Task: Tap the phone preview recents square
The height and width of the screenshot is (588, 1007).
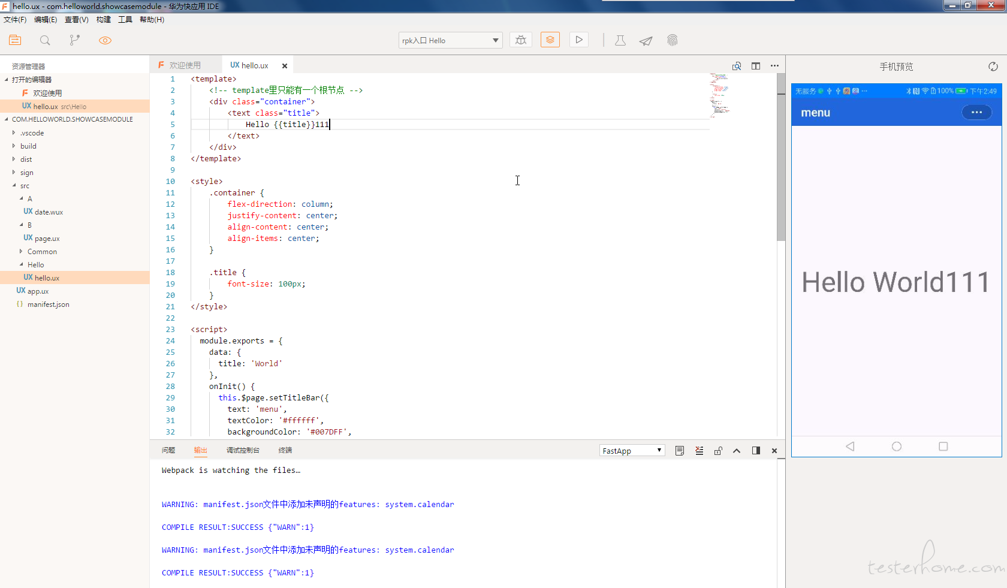Action: tap(943, 447)
